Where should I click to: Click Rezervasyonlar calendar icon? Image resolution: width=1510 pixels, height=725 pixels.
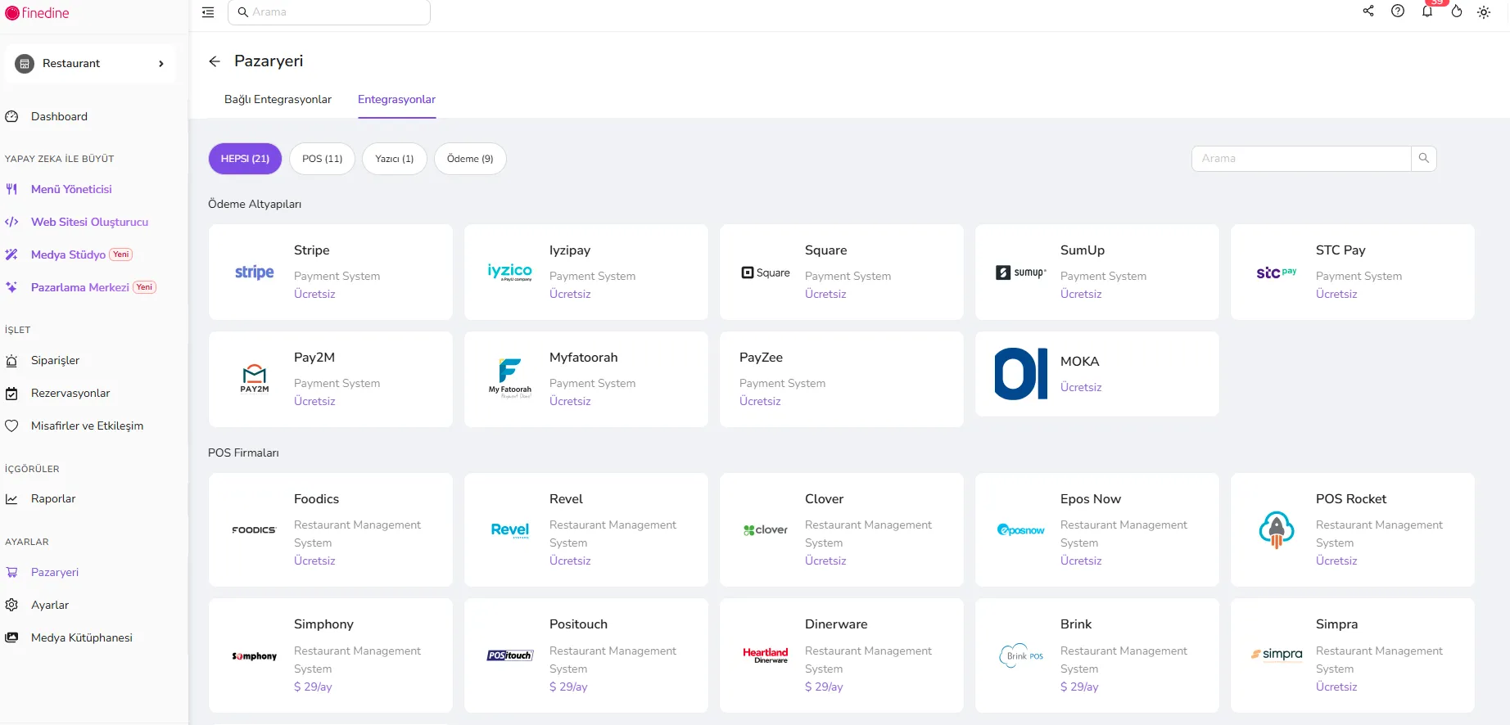pos(11,394)
